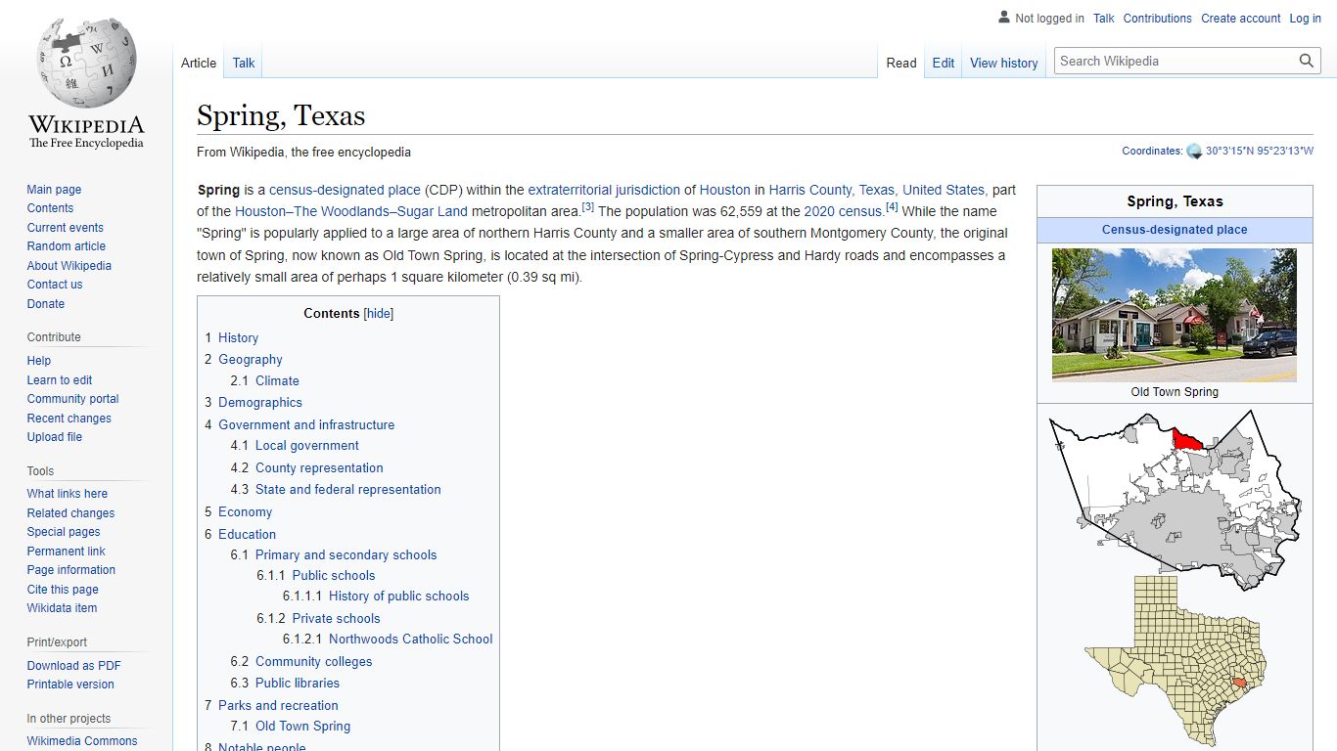Open the Wikidata item link
The height and width of the screenshot is (751, 1337).
62,608
